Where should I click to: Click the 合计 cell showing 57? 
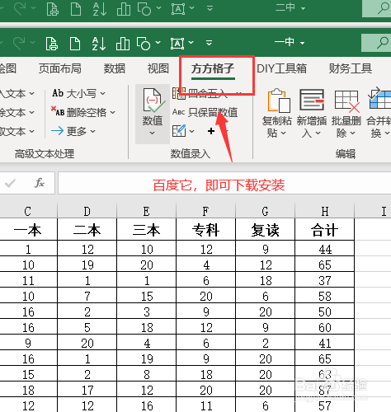tap(325, 405)
